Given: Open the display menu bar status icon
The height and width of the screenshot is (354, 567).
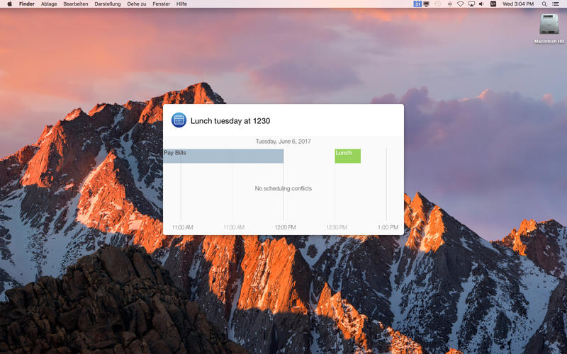Looking at the screenshot, I should tap(427, 4).
